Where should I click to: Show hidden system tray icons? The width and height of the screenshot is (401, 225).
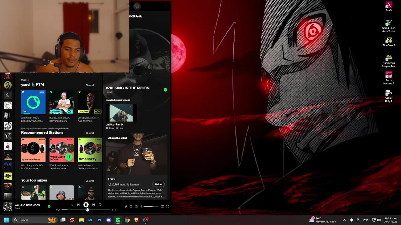pyautogui.click(x=345, y=220)
